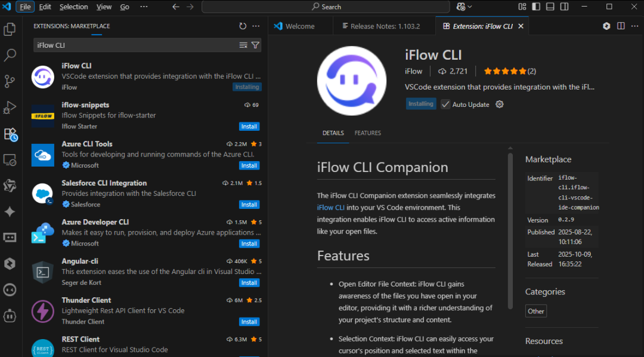Install Azure CLI Tools extension
This screenshot has width=644, height=357.
tap(249, 166)
